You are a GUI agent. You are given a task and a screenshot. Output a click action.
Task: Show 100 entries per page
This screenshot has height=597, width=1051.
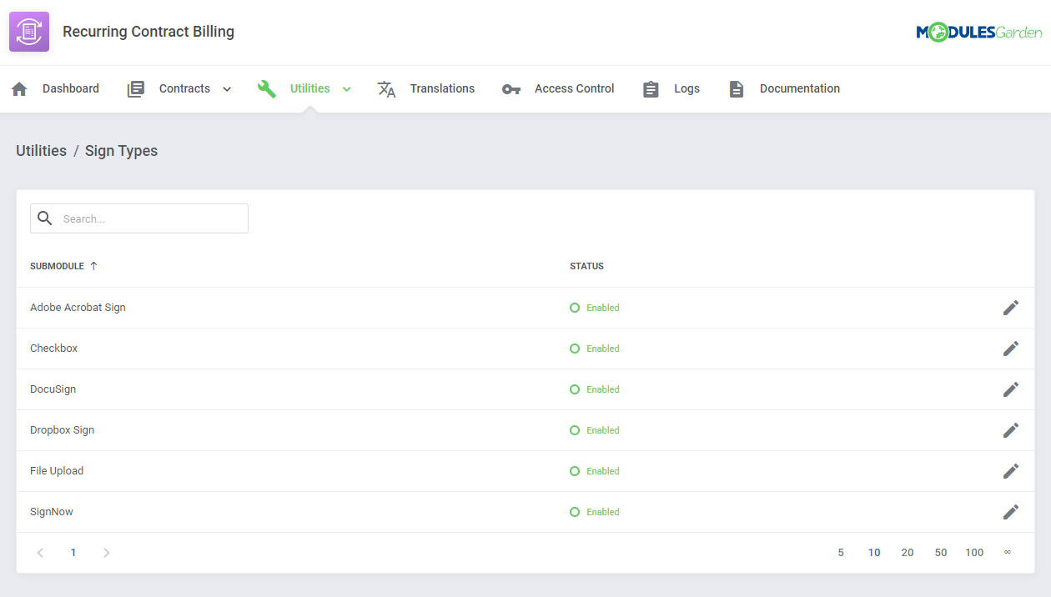(974, 552)
